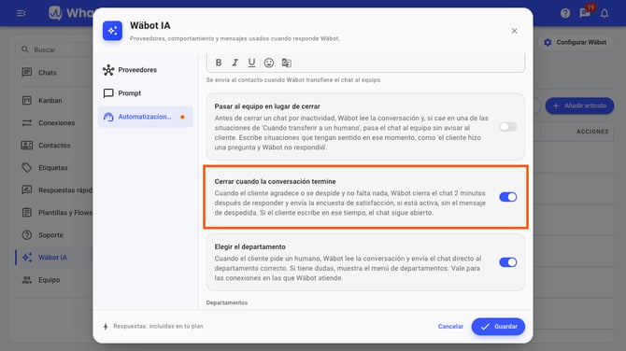Image resolution: width=626 pixels, height=351 pixels.
Task: Open the Prompt section
Action: pyautogui.click(x=146, y=93)
